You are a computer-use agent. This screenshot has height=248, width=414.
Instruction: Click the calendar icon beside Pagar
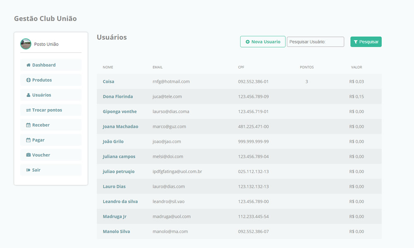(28, 140)
